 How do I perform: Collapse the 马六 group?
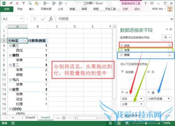pos(10,80)
